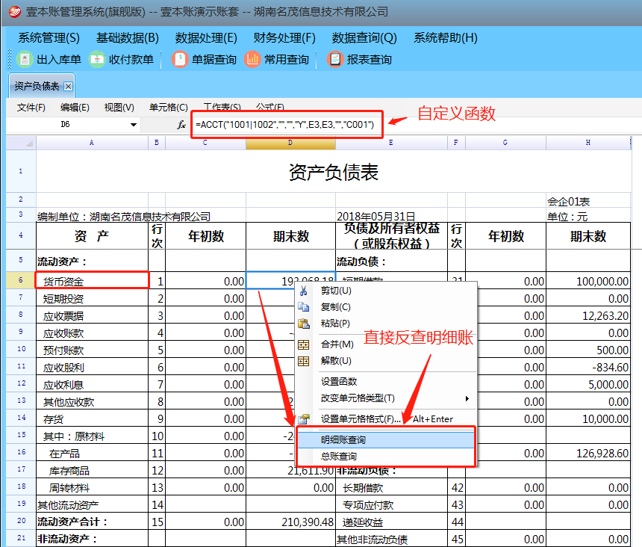This screenshot has height=547, width=642.
Task: Select row 6 header
Action: click(21, 279)
